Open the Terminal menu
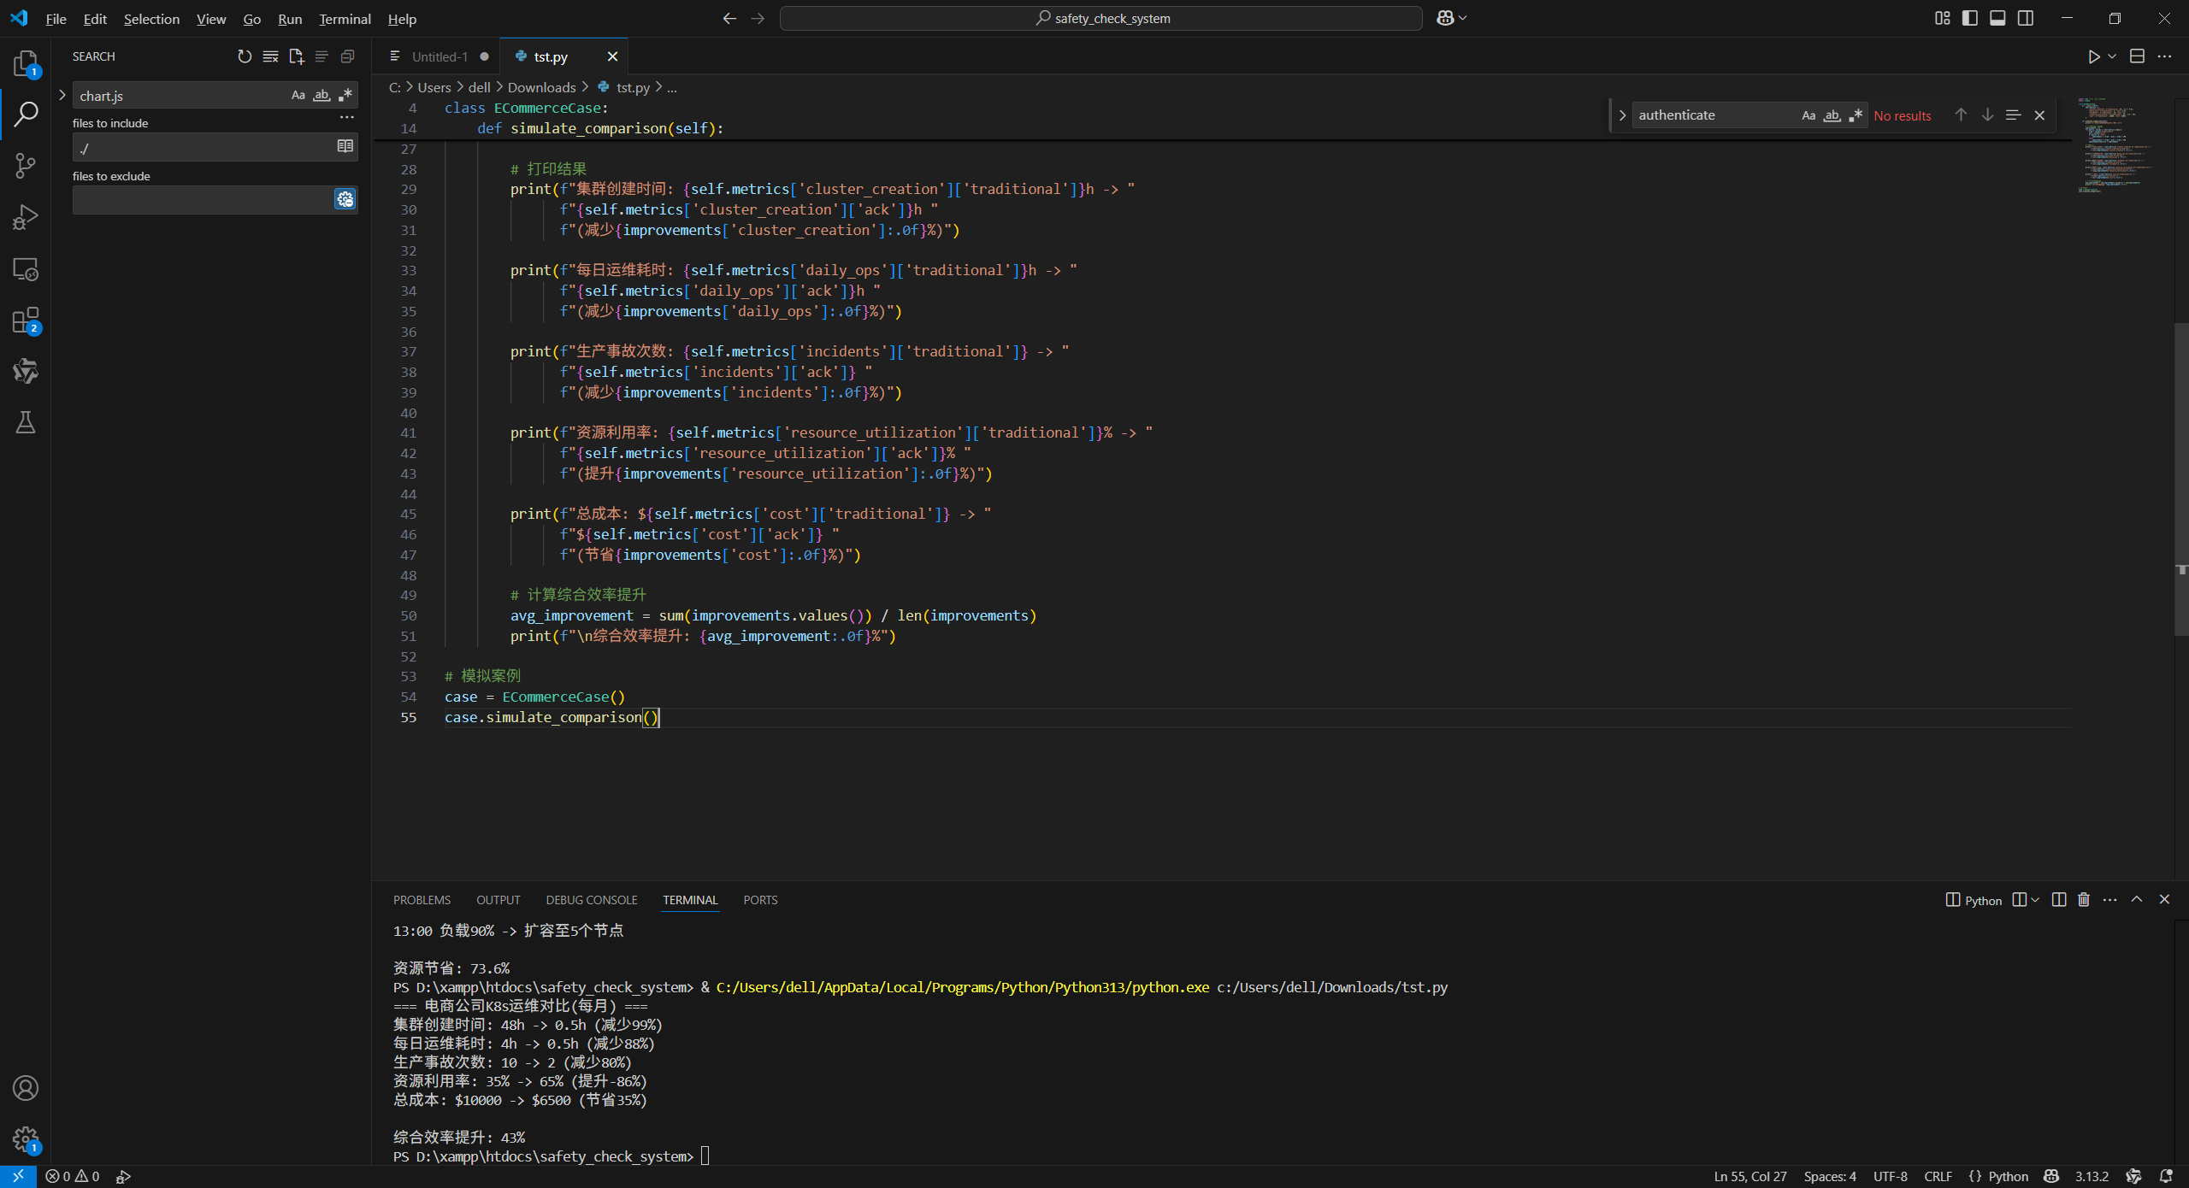2189x1188 pixels. pyautogui.click(x=345, y=18)
